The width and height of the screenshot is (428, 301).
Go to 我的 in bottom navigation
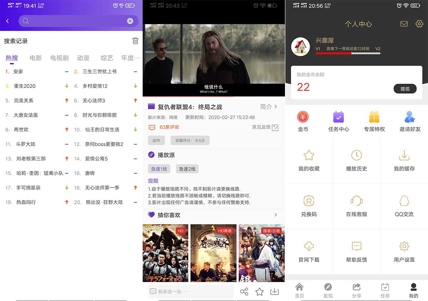pyautogui.click(x=414, y=290)
